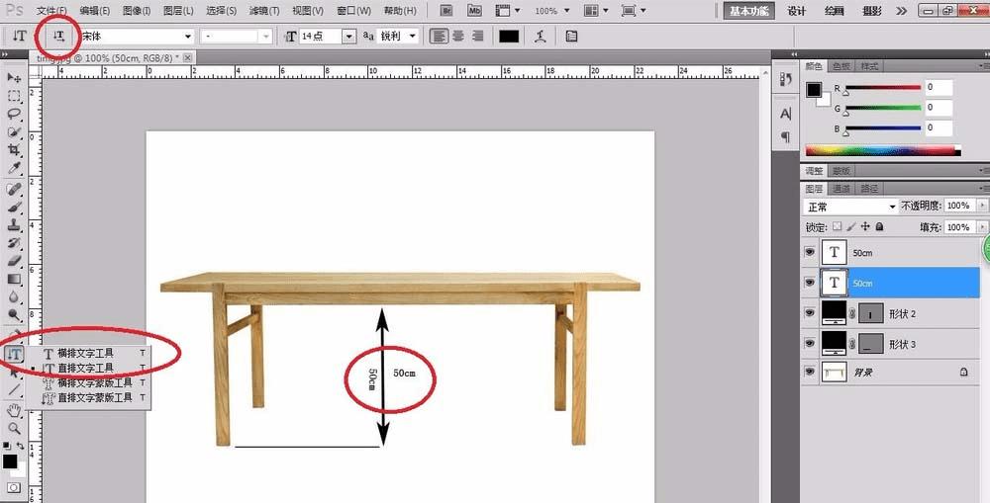The width and height of the screenshot is (990, 503).
Task: Hide the selected 50cm text layer
Action: tap(810, 283)
